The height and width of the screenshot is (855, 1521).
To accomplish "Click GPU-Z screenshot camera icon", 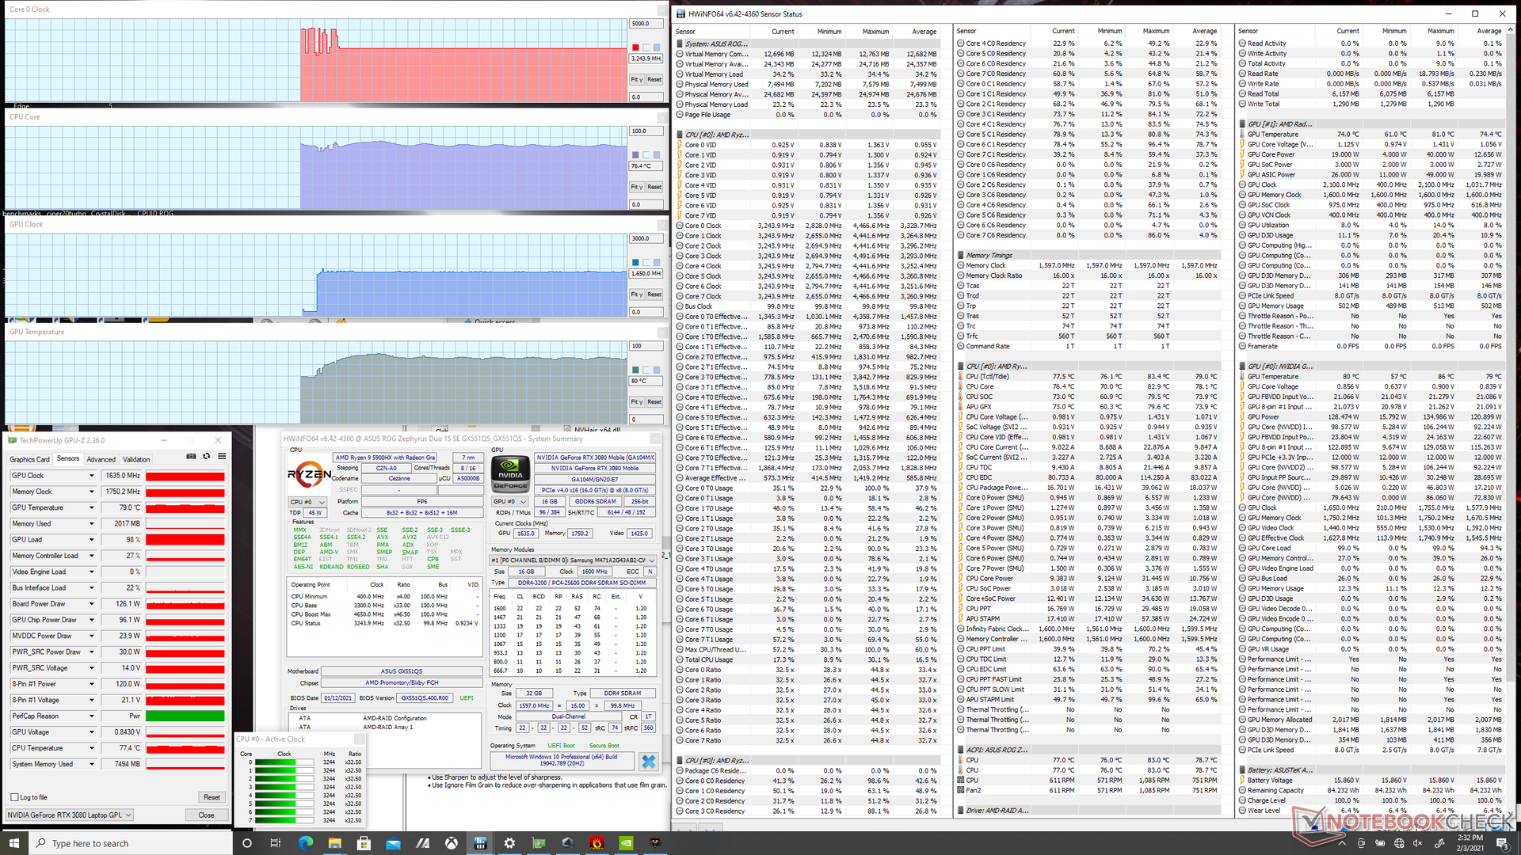I will pos(191,456).
